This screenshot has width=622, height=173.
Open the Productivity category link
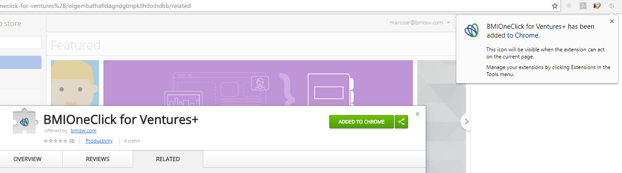[x=99, y=141]
